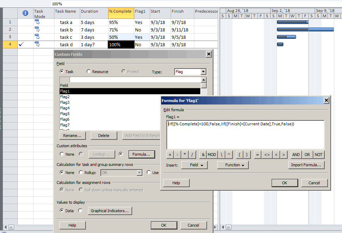Viewport: 342px width, 233px height.
Task: Click the Flag1 column header
Action: 142,13
